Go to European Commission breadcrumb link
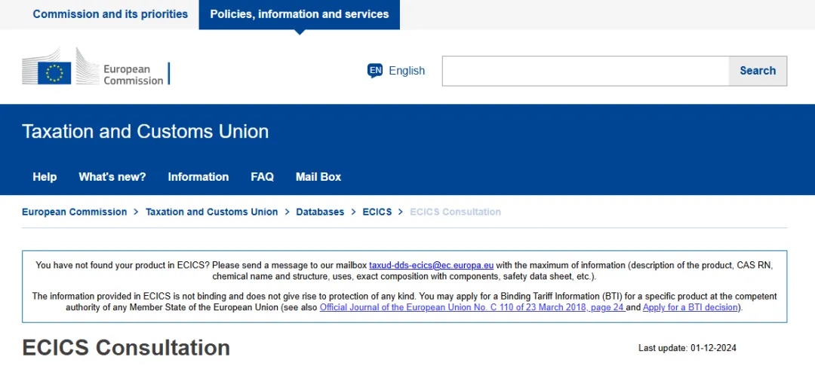 coord(74,212)
